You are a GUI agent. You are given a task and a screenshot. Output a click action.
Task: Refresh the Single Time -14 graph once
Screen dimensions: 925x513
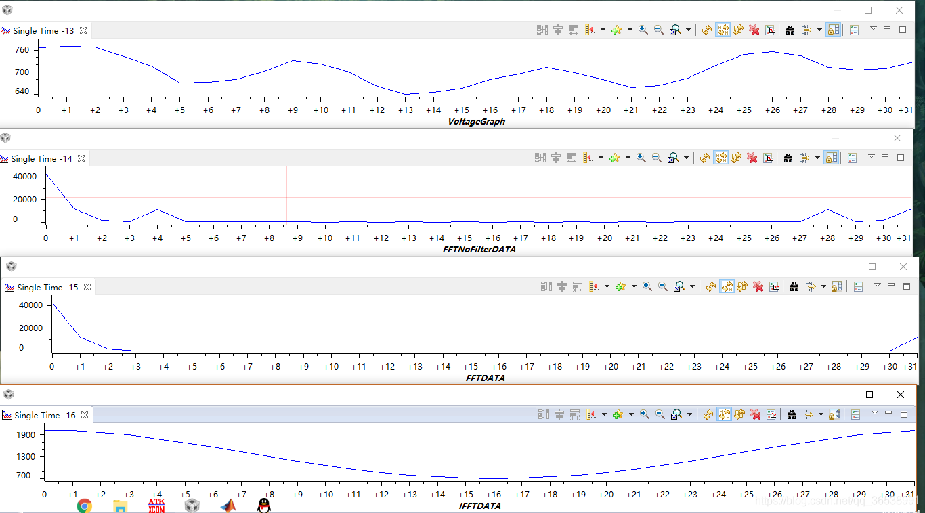705,158
